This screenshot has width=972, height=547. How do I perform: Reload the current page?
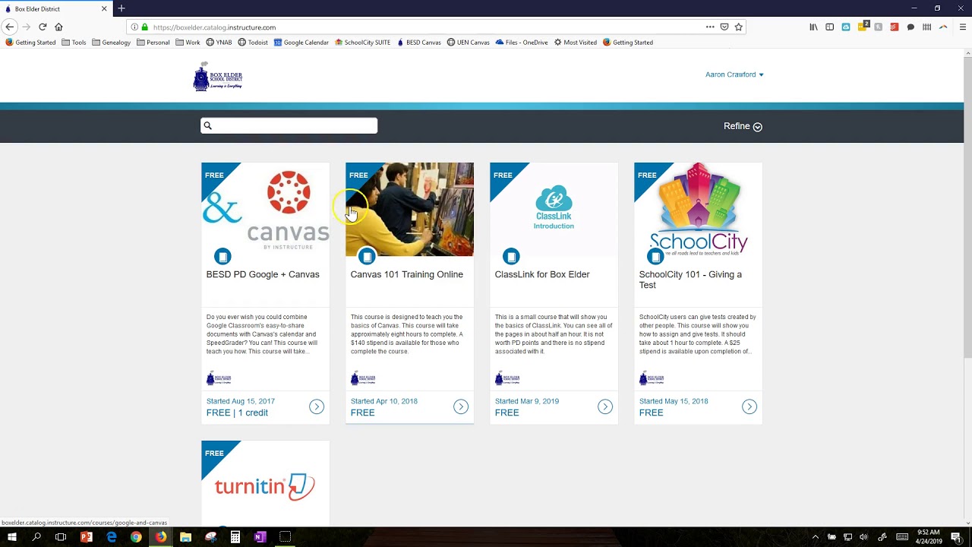point(43,27)
